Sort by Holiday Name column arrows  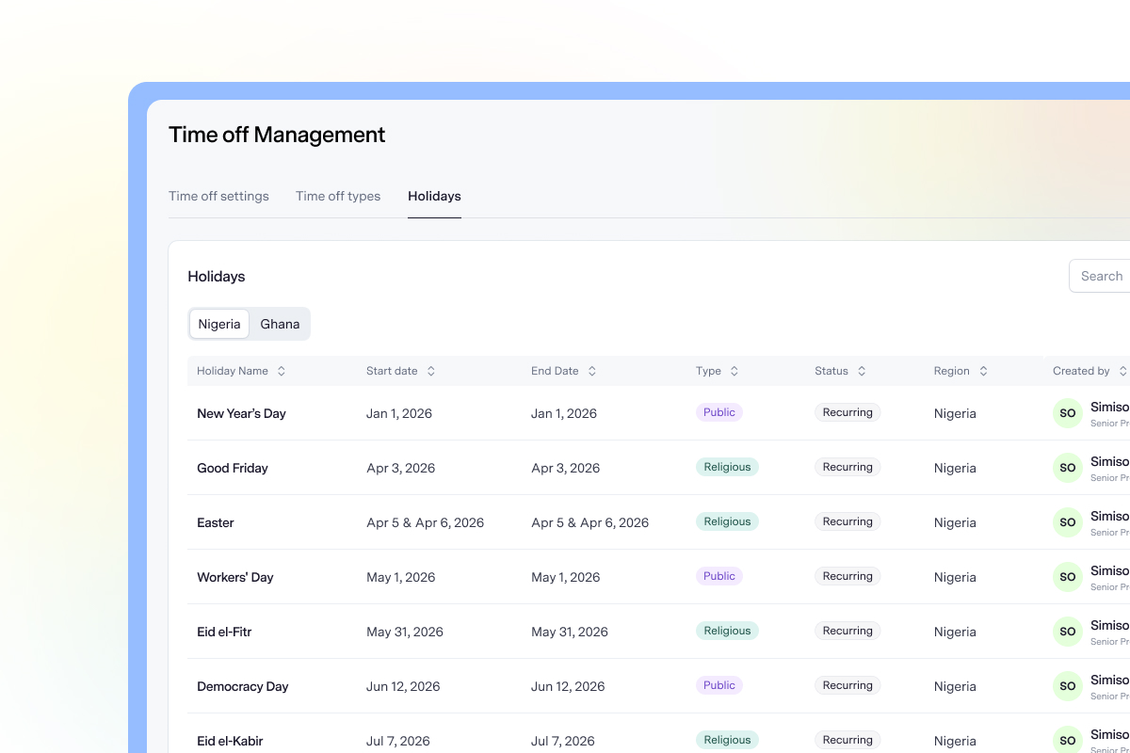[281, 371]
